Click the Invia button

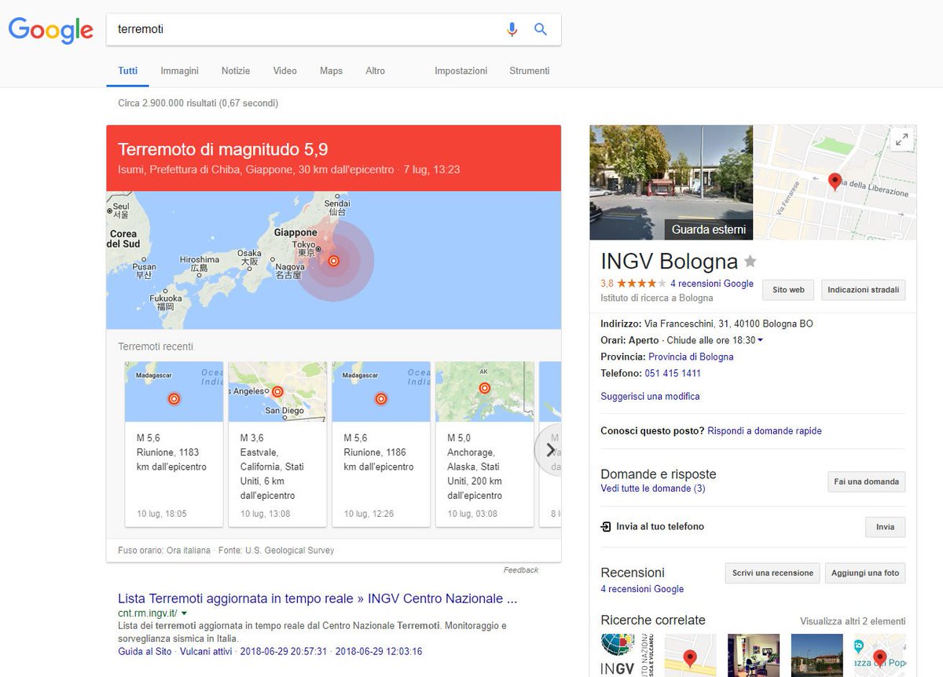(x=886, y=527)
